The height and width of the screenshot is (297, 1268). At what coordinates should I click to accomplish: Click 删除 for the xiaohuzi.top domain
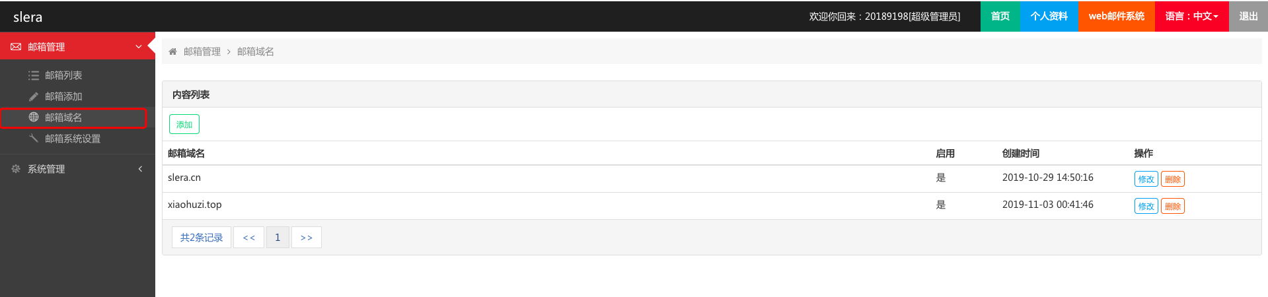coord(1173,206)
